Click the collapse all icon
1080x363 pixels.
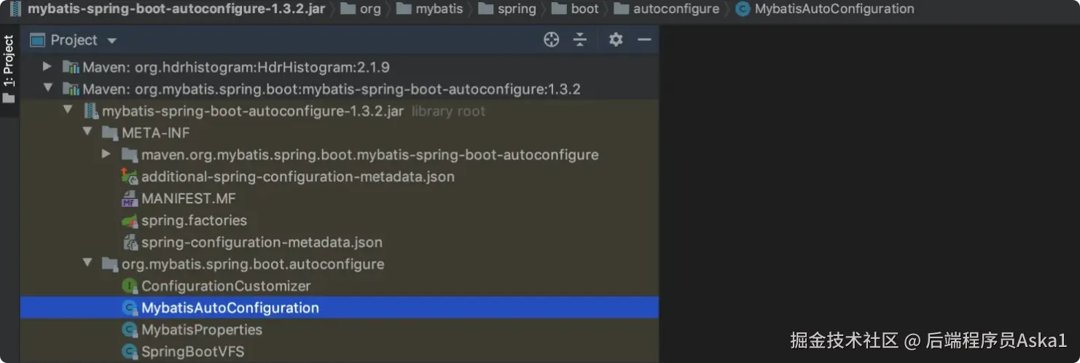[580, 40]
